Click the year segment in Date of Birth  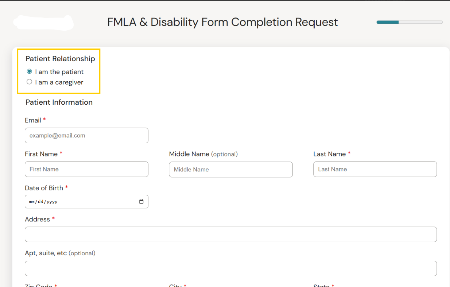tap(52, 202)
